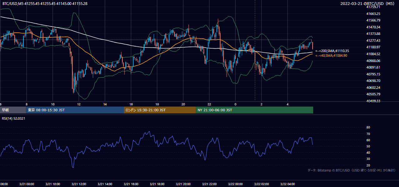
Task: Click hour tick 0 under the price chart
Action: coord(235,104)
